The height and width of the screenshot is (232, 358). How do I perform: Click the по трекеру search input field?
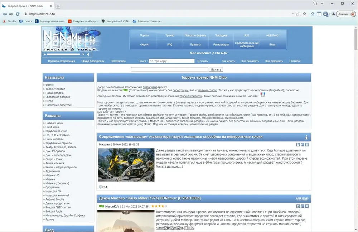coord(171,61)
